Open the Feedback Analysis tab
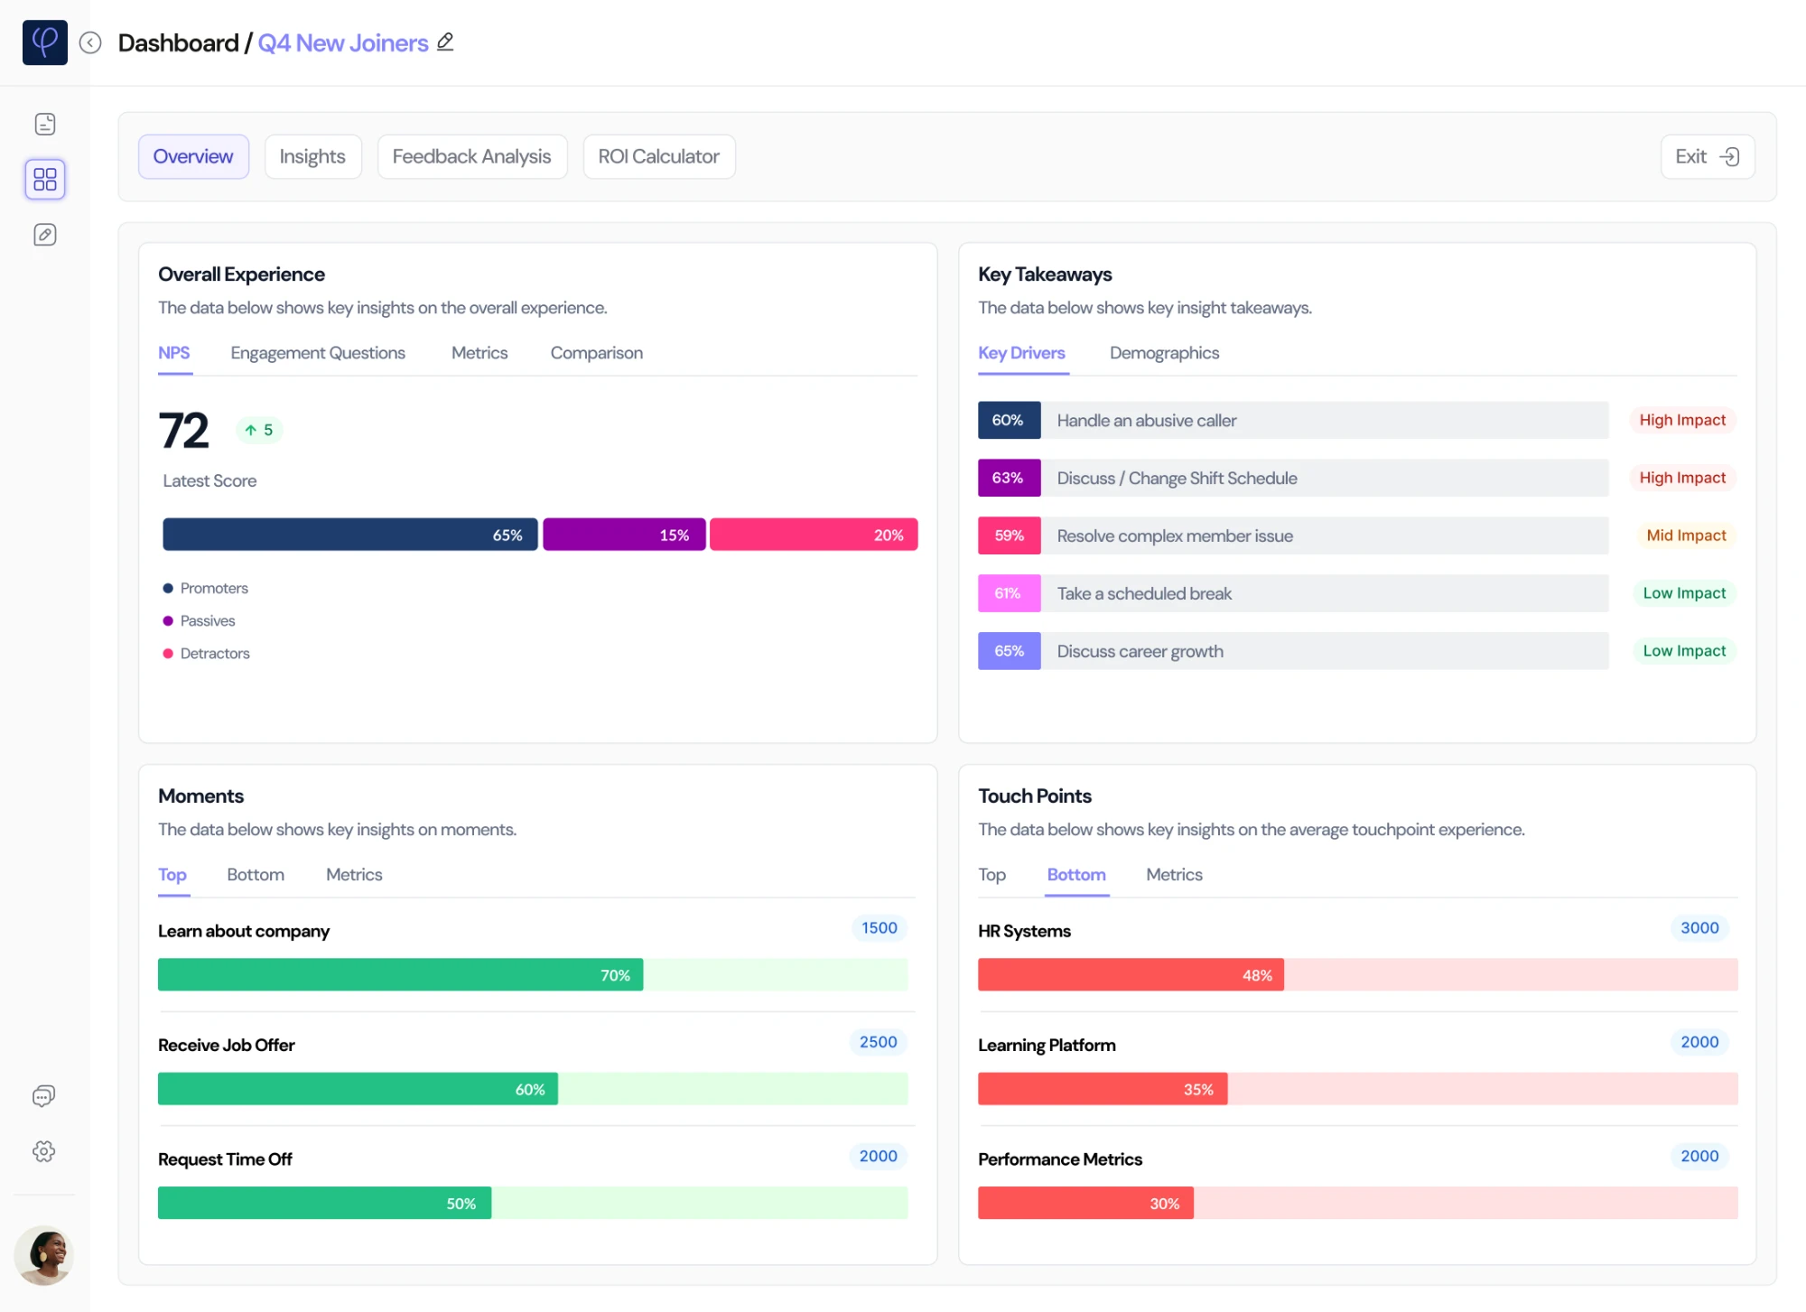 coord(471,156)
